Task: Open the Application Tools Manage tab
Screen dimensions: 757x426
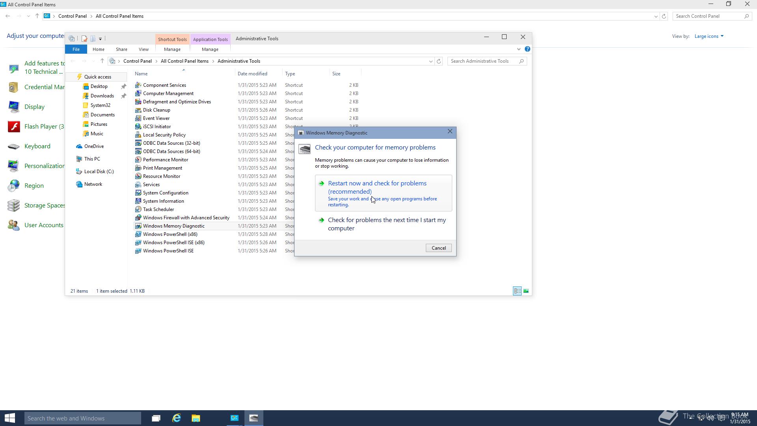Action: point(210,49)
